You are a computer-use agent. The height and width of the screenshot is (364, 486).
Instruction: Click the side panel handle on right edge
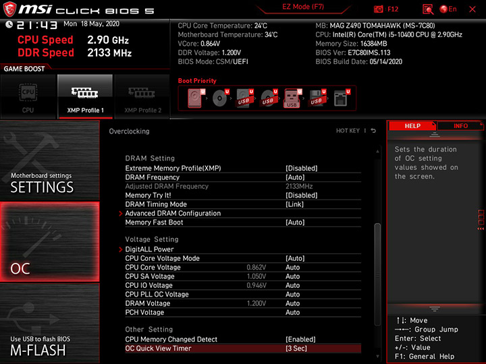point(481,220)
